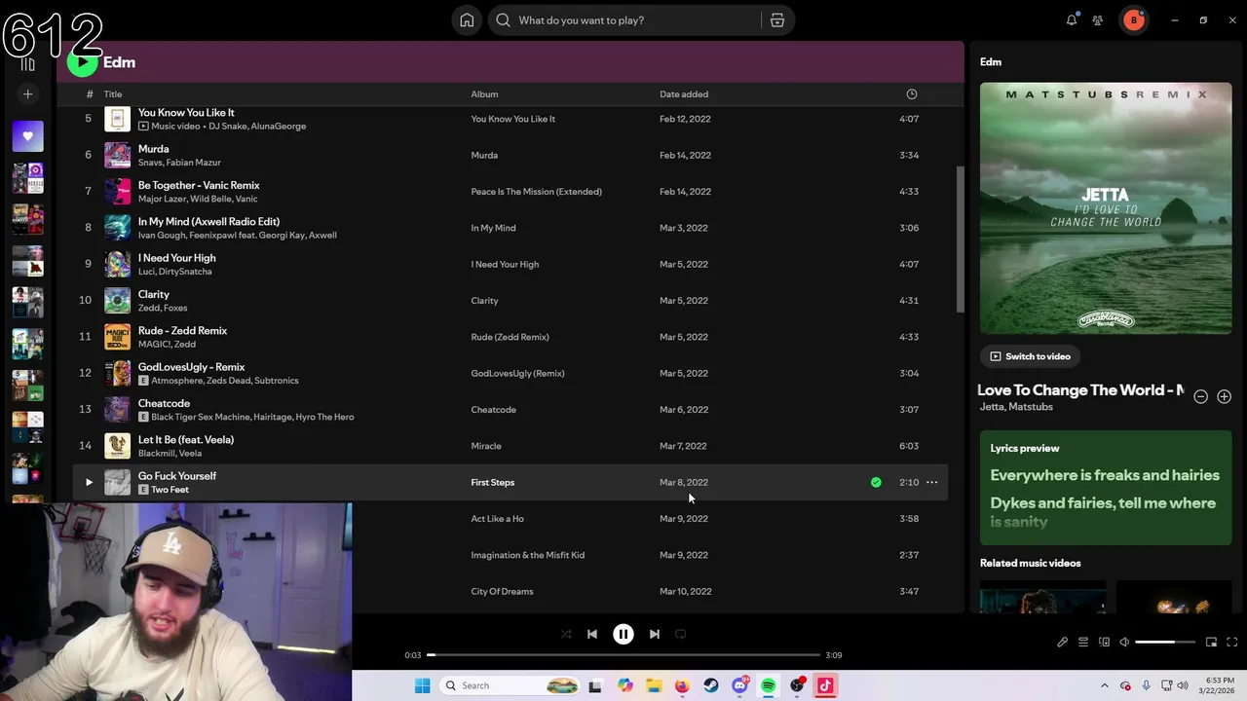Play the Two Feet track via the row play arrow
The image size is (1247, 701).
[x=89, y=482]
